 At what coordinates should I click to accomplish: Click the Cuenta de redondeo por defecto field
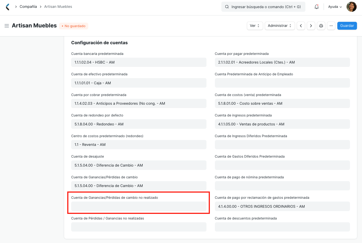[x=139, y=124]
